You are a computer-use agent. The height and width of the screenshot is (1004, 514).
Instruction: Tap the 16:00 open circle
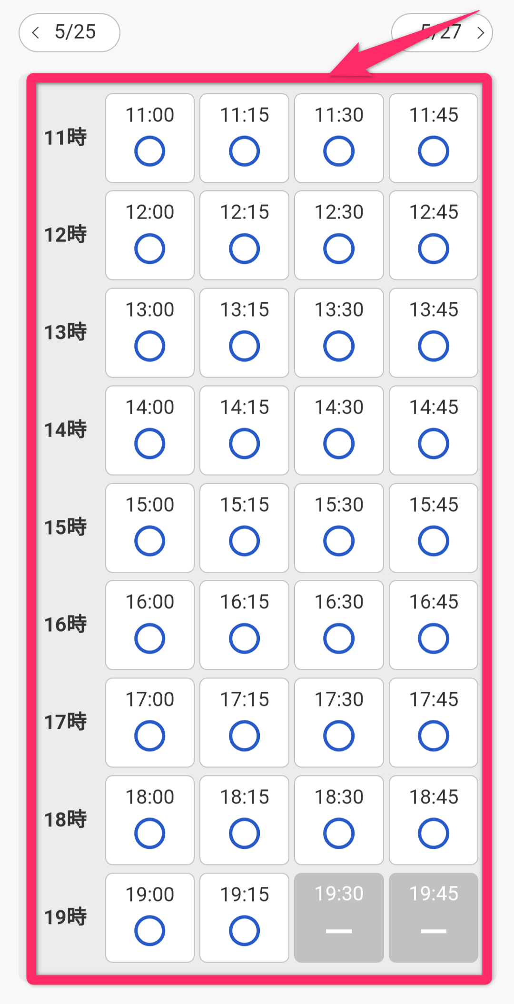(149, 638)
